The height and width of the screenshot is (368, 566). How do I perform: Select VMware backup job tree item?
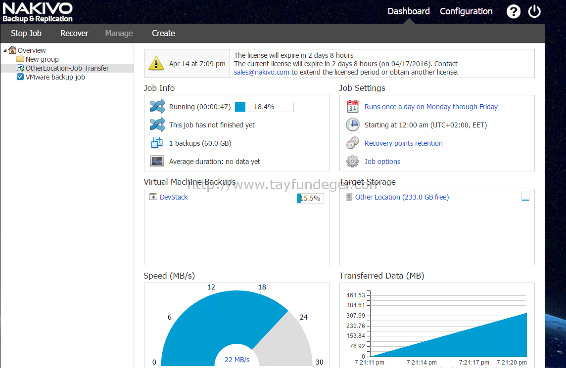coord(55,77)
